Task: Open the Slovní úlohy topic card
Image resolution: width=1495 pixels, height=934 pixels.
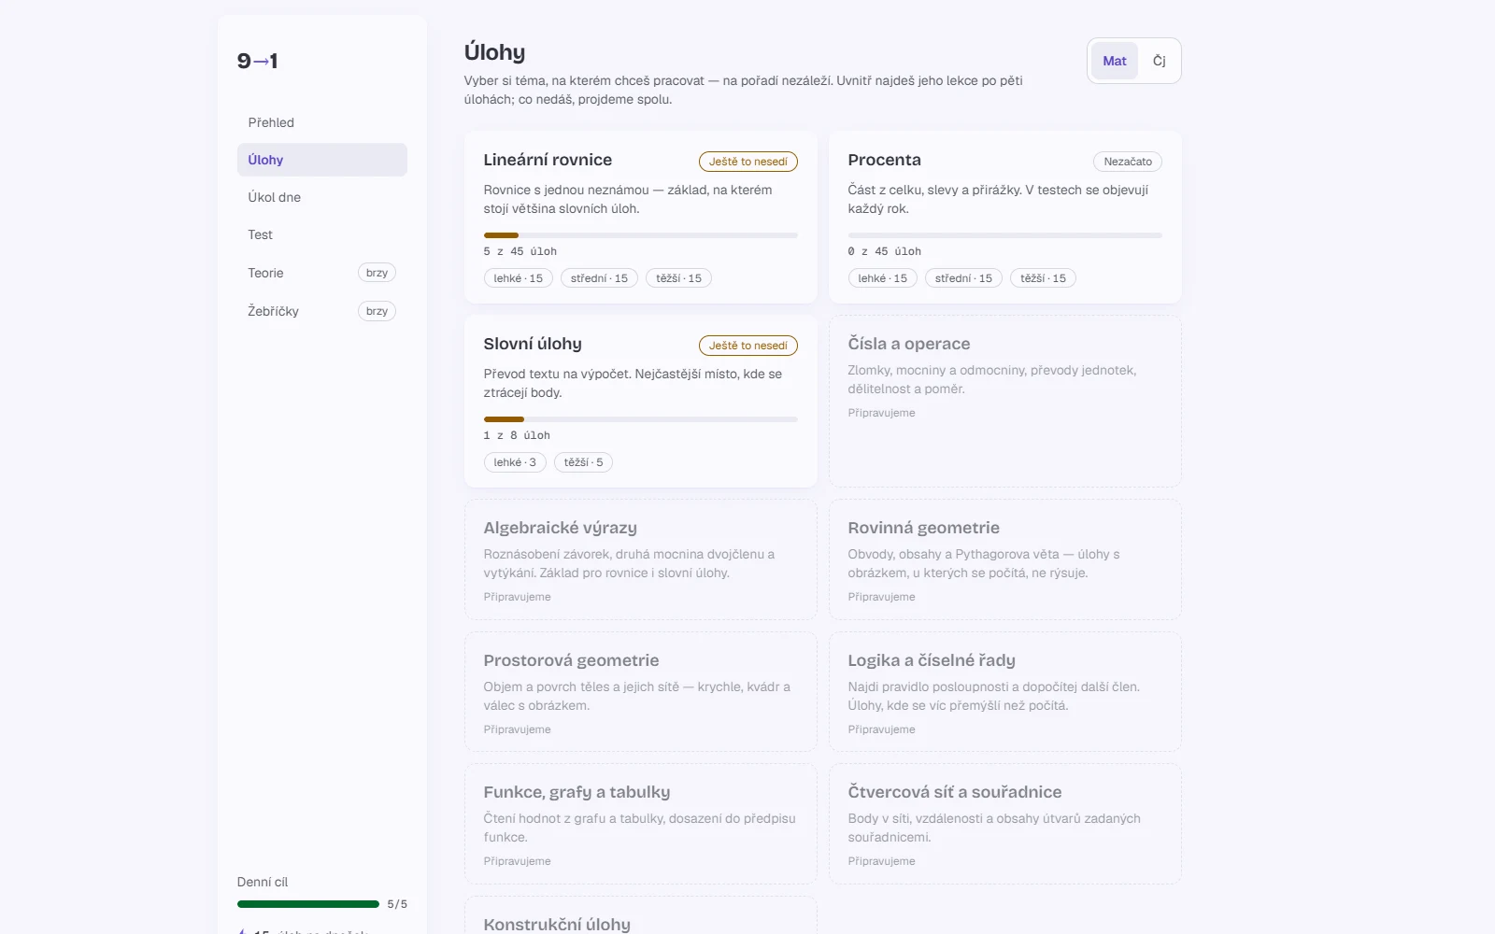Action: tap(641, 402)
